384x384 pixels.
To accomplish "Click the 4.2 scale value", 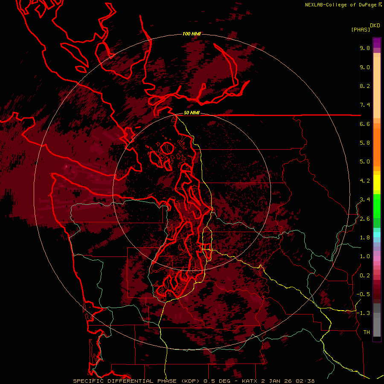I will [365, 181].
